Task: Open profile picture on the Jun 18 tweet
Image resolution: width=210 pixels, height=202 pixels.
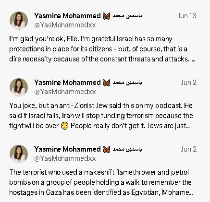Action: [x=19, y=21]
